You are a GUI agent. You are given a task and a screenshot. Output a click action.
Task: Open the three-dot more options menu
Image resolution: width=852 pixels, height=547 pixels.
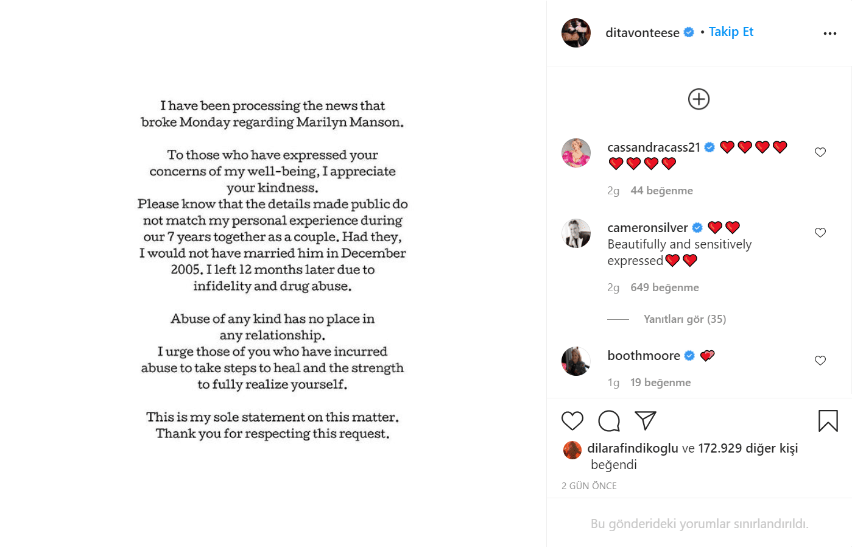coord(829,34)
